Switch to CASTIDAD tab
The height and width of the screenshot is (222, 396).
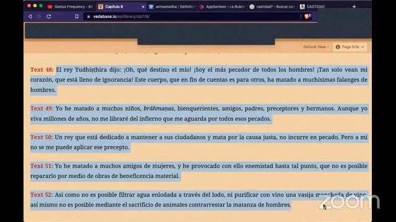coord(312,7)
